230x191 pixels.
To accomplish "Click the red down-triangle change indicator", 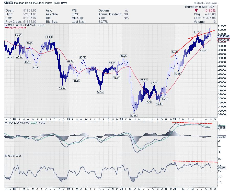I will [196, 10].
